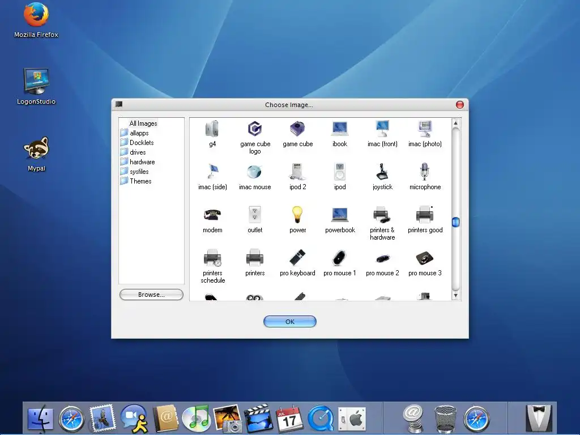
Task: Select the Mypal desktop icon
Action: pyautogui.click(x=36, y=154)
